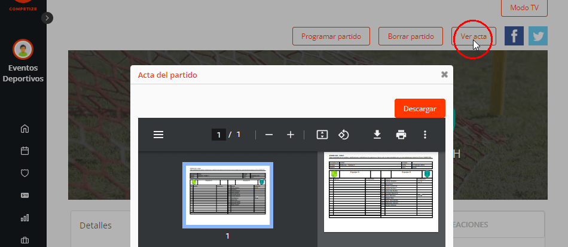Zoom out the PDF with minus icon

point(269,135)
